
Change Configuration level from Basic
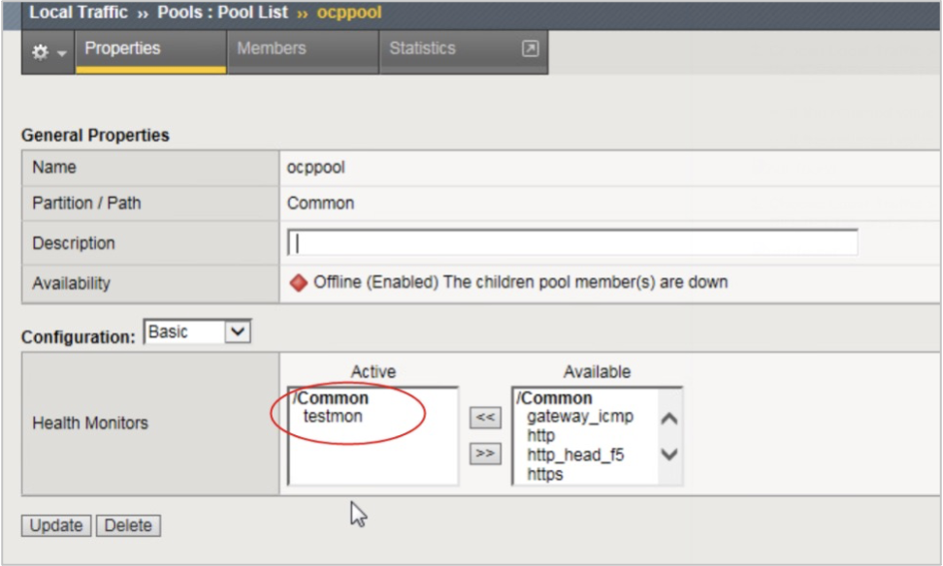[197, 331]
